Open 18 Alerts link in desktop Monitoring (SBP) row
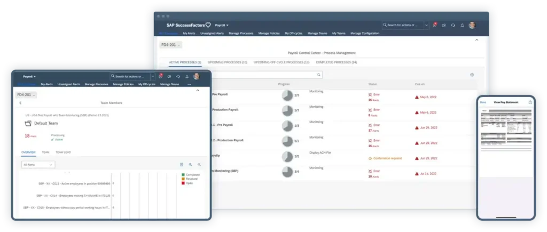Screen dimensions: 547x232 tap(373, 177)
